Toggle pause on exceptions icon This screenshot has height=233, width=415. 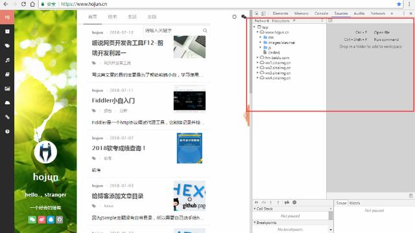[x=294, y=203]
